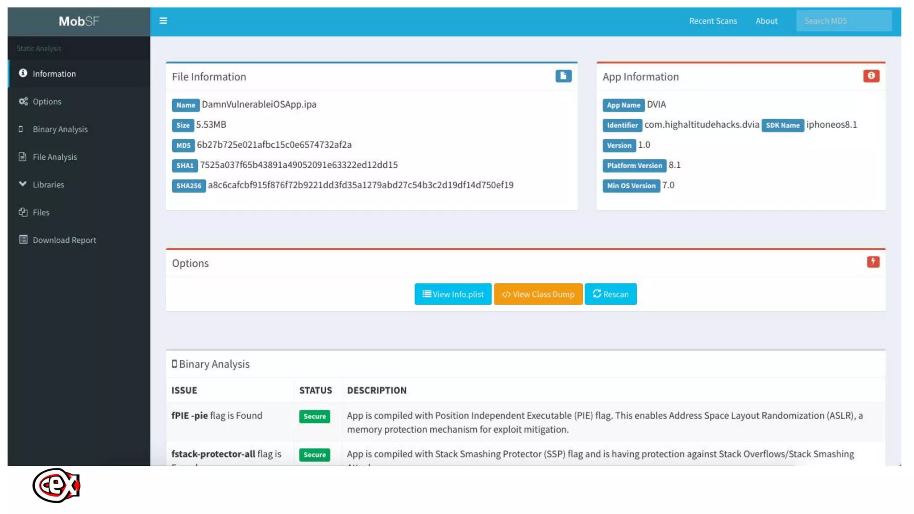Screen dimensions: 914x514
Task: Click the PIE flag description text
Action: point(605,422)
